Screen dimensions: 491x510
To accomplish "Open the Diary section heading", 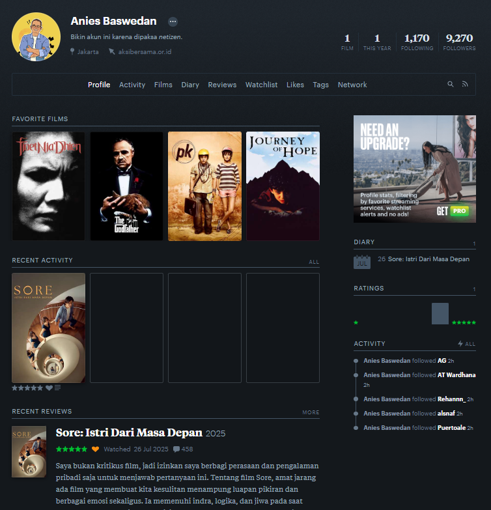I will [364, 242].
